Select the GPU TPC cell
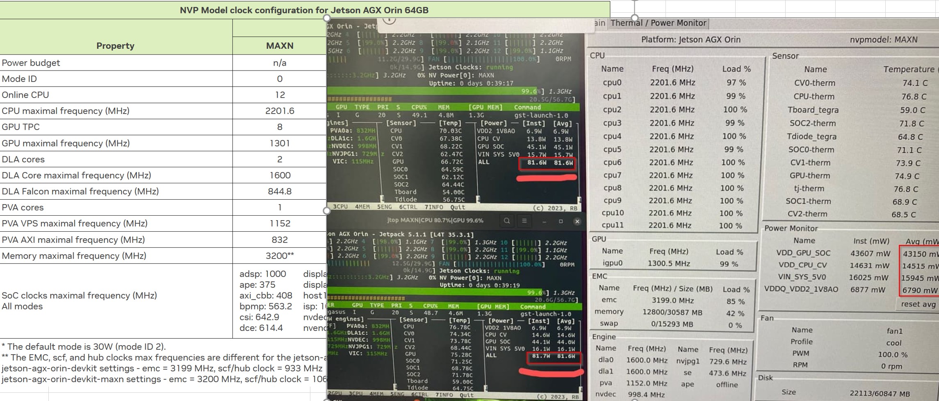939x401 pixels. coord(116,127)
